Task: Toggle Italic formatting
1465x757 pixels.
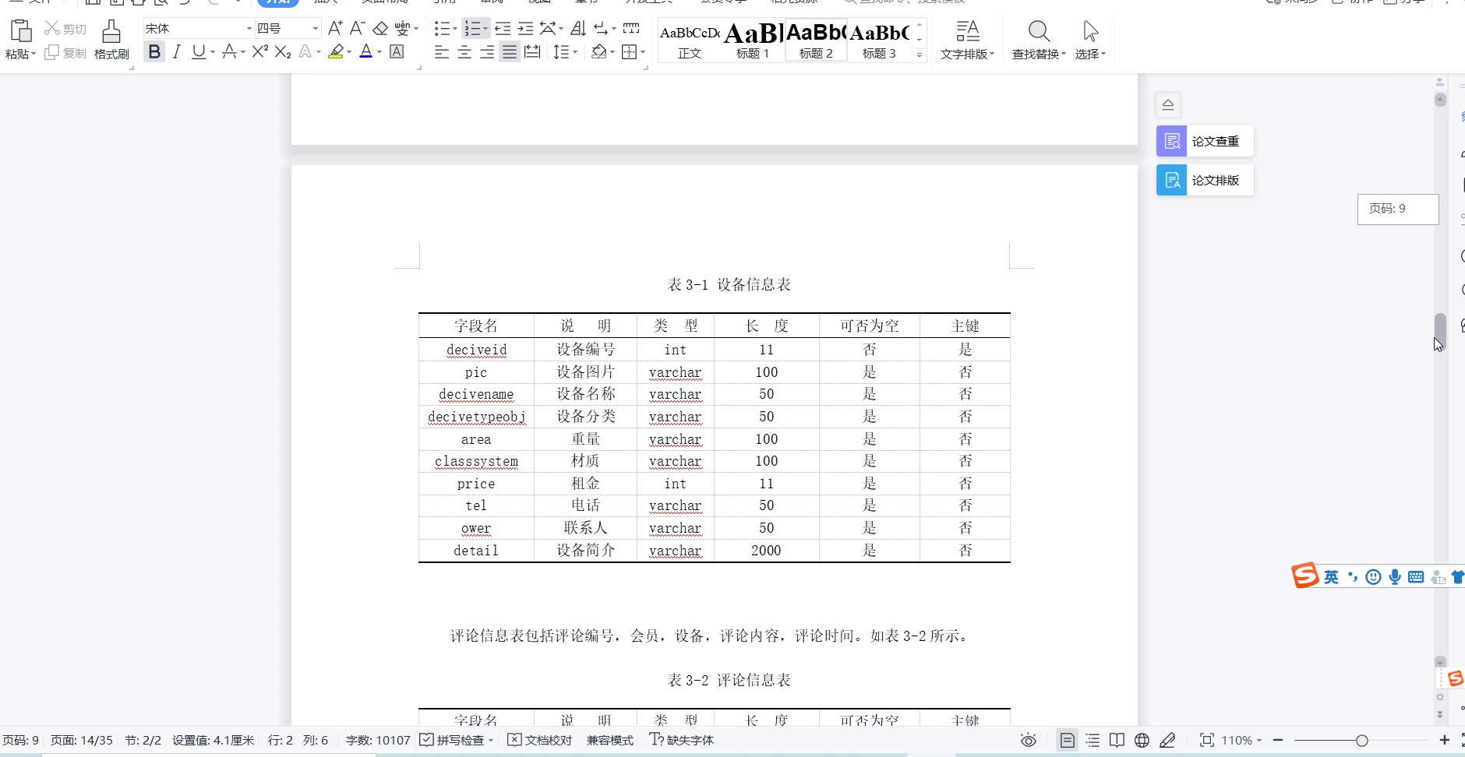Action: pos(177,52)
